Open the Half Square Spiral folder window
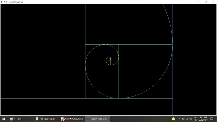 (x=46, y=119)
